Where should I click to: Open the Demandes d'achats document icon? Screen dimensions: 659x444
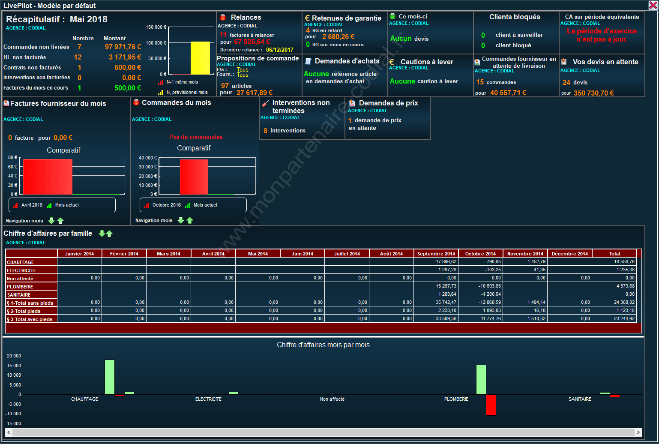pyautogui.click(x=308, y=61)
